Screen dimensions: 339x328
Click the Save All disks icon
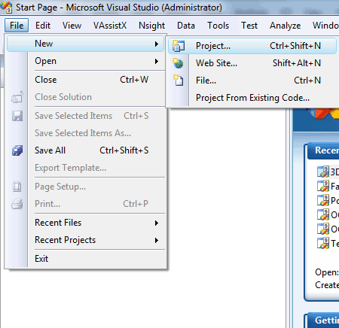(x=17, y=150)
